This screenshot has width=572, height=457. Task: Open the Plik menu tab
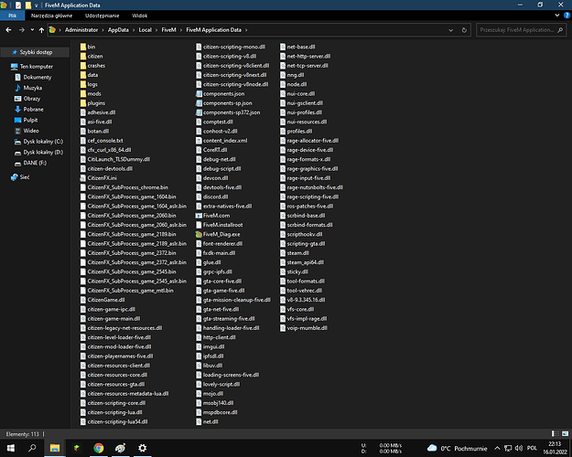click(x=13, y=16)
